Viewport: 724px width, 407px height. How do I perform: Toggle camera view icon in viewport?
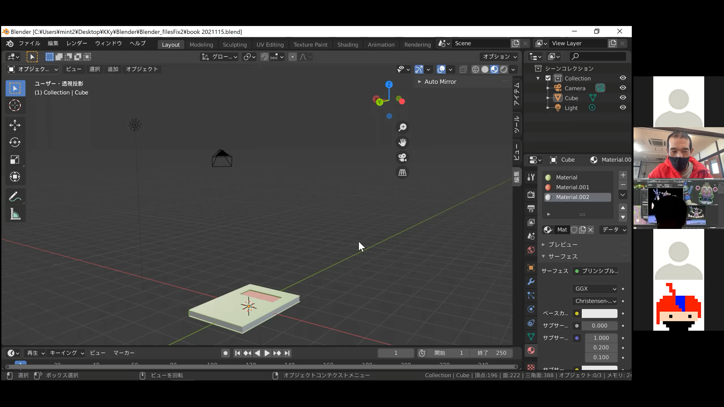402,157
